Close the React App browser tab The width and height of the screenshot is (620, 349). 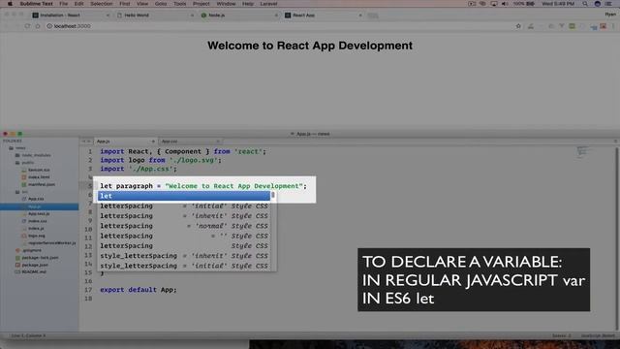(x=360, y=16)
